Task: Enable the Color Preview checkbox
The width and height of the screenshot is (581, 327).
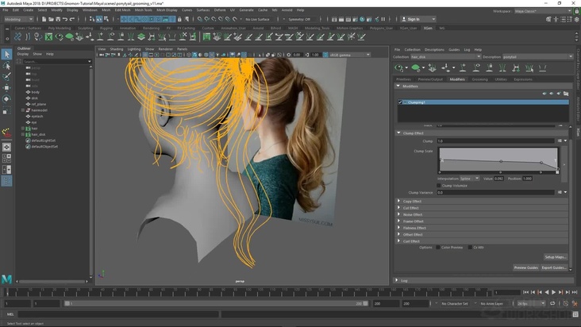Action: click(x=438, y=248)
